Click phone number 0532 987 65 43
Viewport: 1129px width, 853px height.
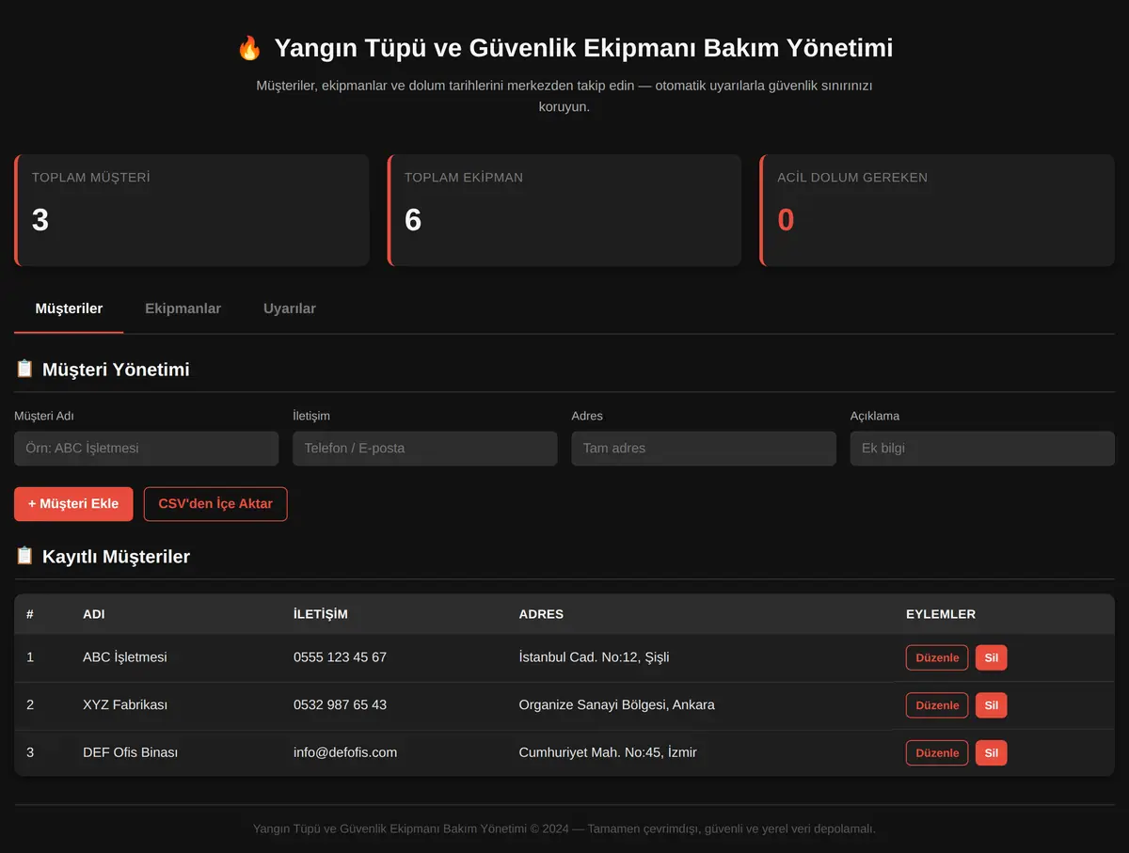[x=340, y=704]
